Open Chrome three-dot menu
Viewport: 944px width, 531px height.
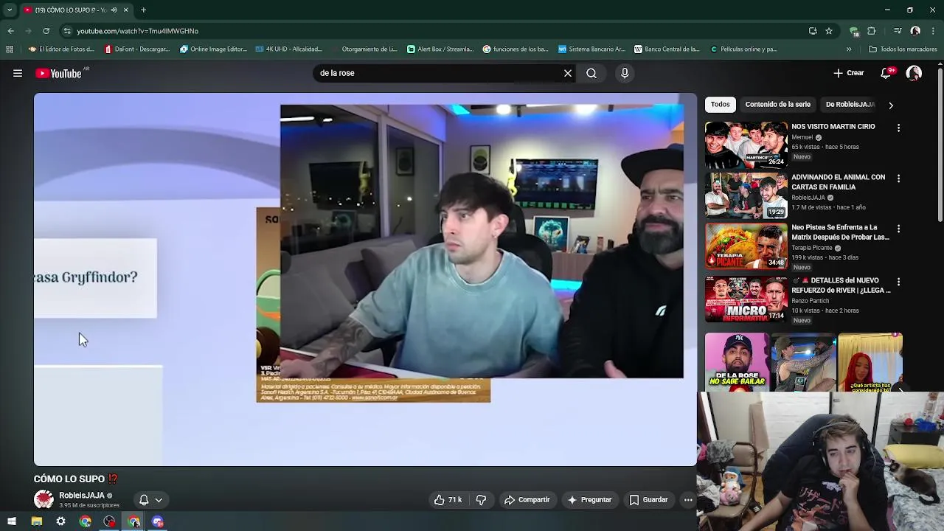click(x=934, y=31)
